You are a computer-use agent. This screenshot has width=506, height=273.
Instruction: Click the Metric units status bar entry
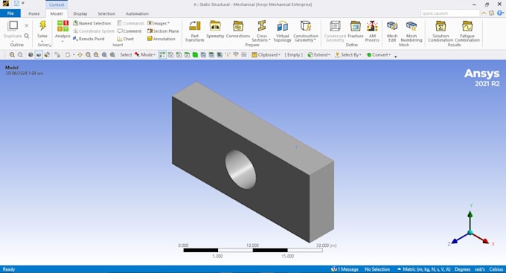[x=424, y=269]
